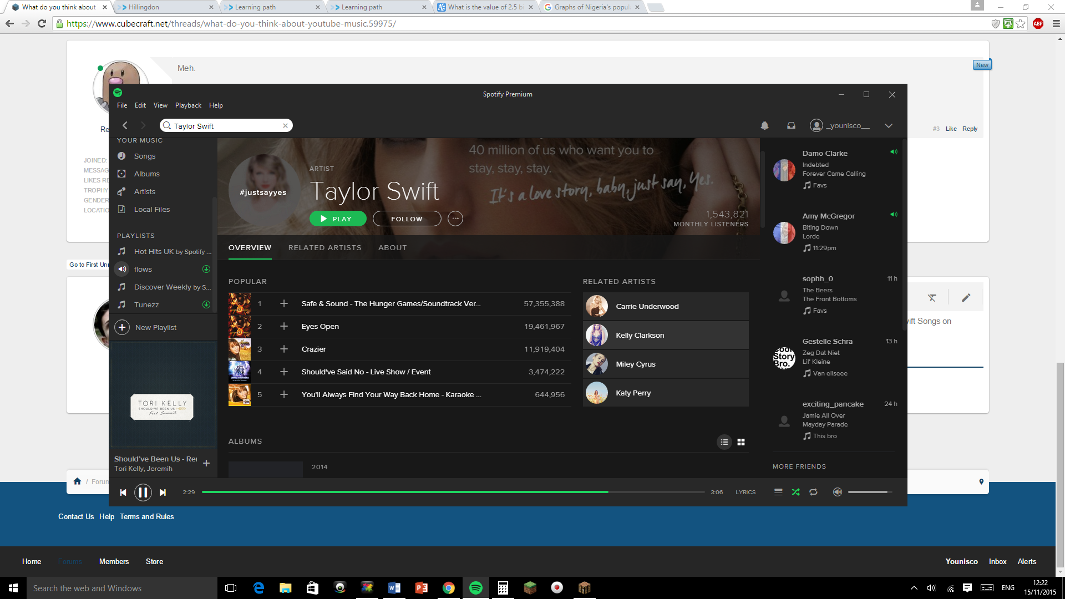Open Artists in Your Music

[144, 191]
